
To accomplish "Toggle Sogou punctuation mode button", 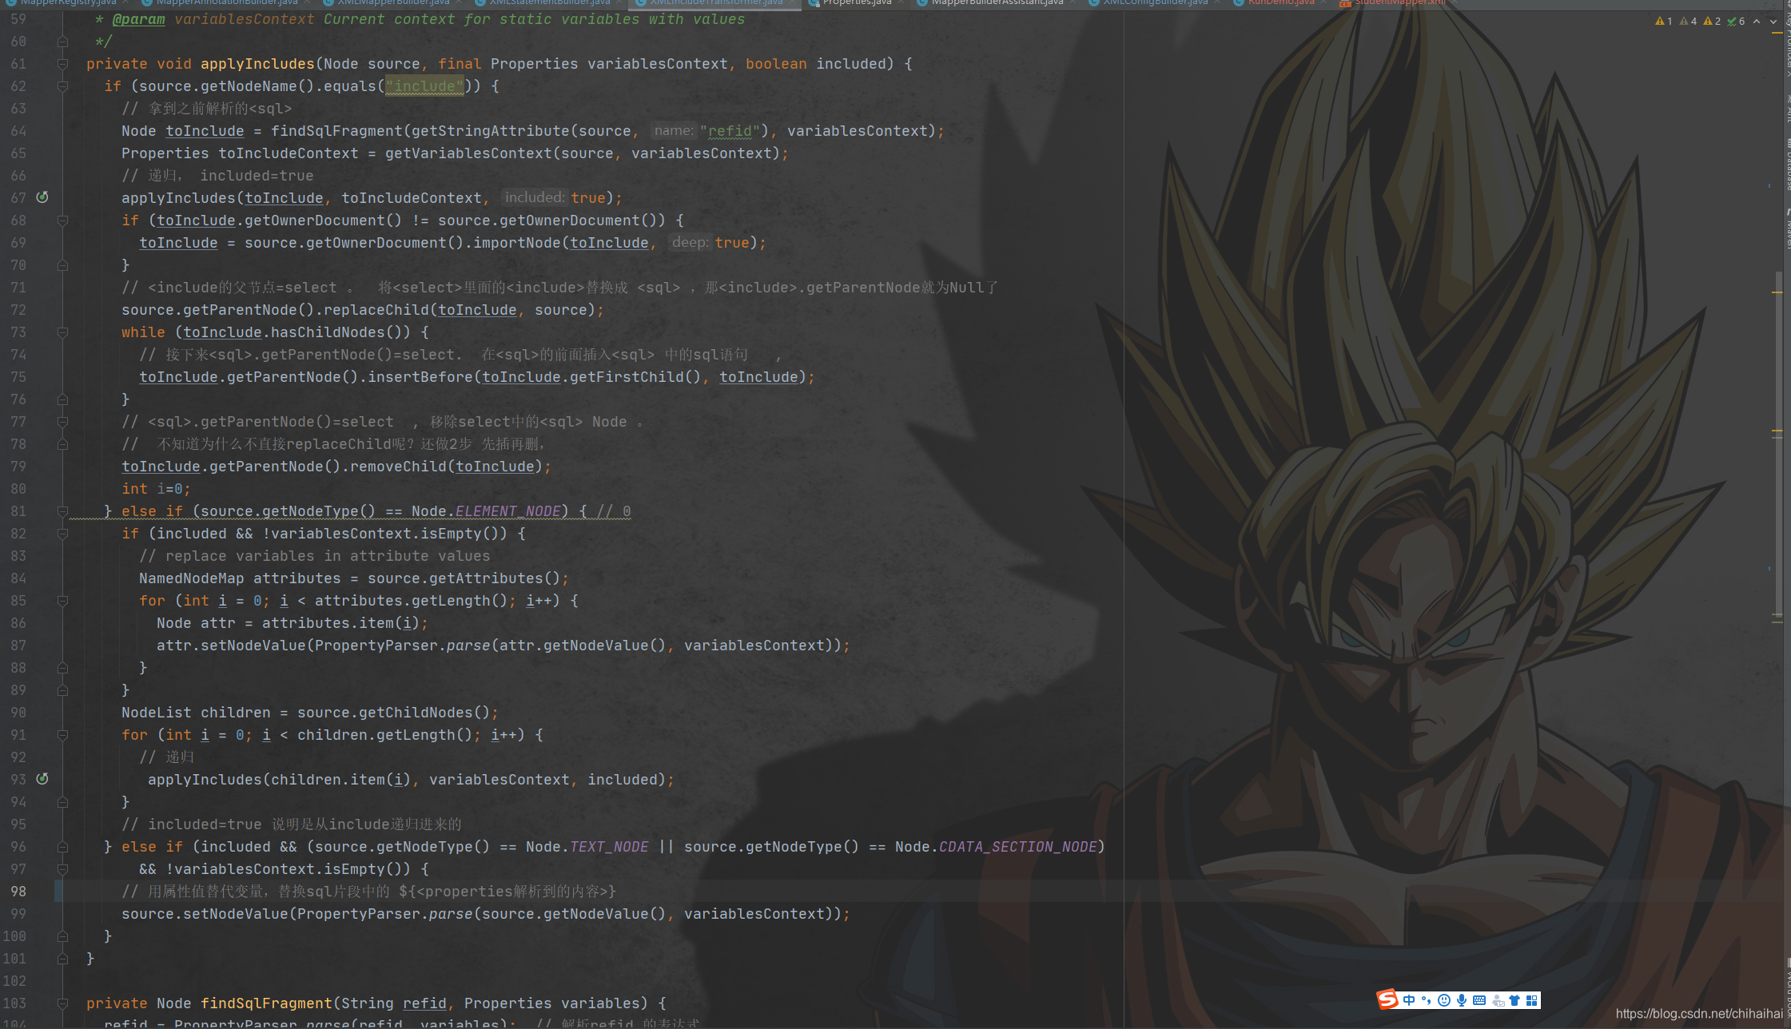I will (1426, 1000).
